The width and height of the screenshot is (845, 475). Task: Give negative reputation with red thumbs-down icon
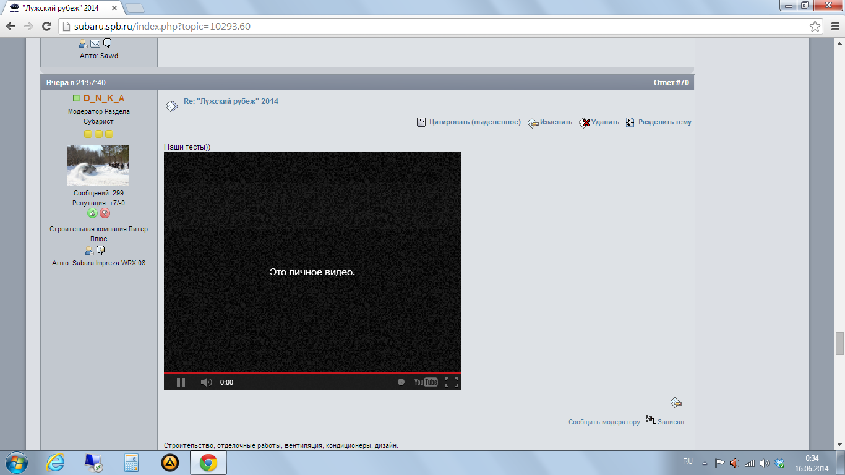point(105,213)
